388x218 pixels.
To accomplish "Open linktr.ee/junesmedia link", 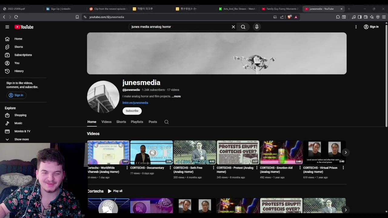I will tap(135, 103).
